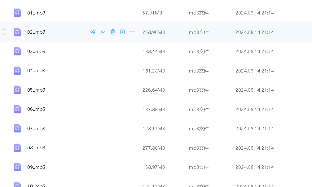The image size is (312, 187).
Task: Tick the checkbox beside 02..mp3
Action: coord(5,32)
